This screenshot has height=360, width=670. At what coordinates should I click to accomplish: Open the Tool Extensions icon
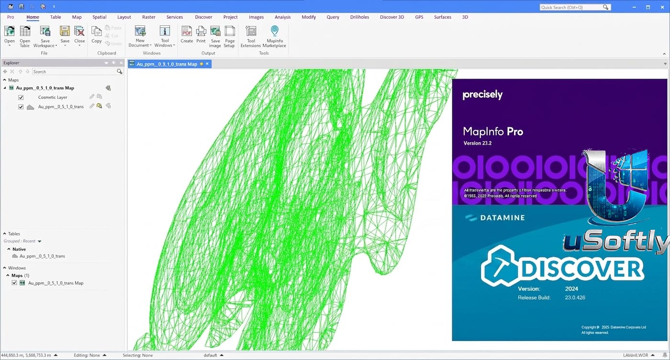pyautogui.click(x=251, y=36)
